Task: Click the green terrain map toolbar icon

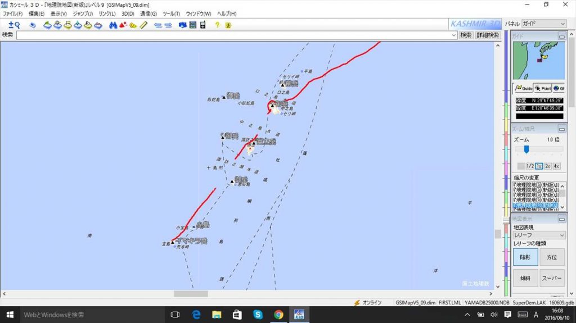Action: [x=47, y=25]
